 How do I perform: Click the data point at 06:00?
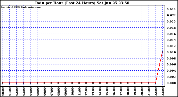[44, 83]
